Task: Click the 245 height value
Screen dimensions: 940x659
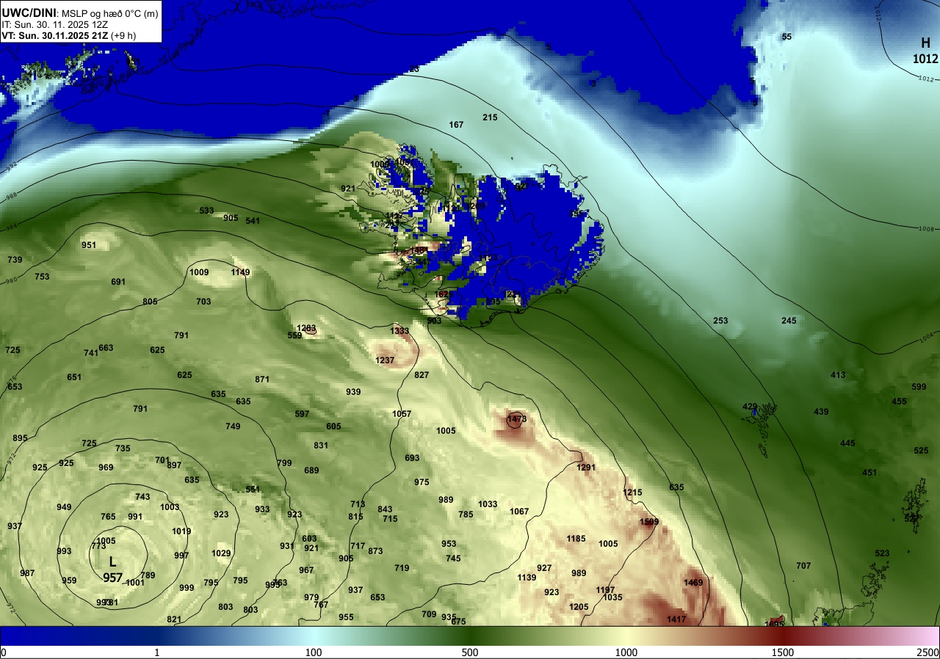Action: pos(789,321)
